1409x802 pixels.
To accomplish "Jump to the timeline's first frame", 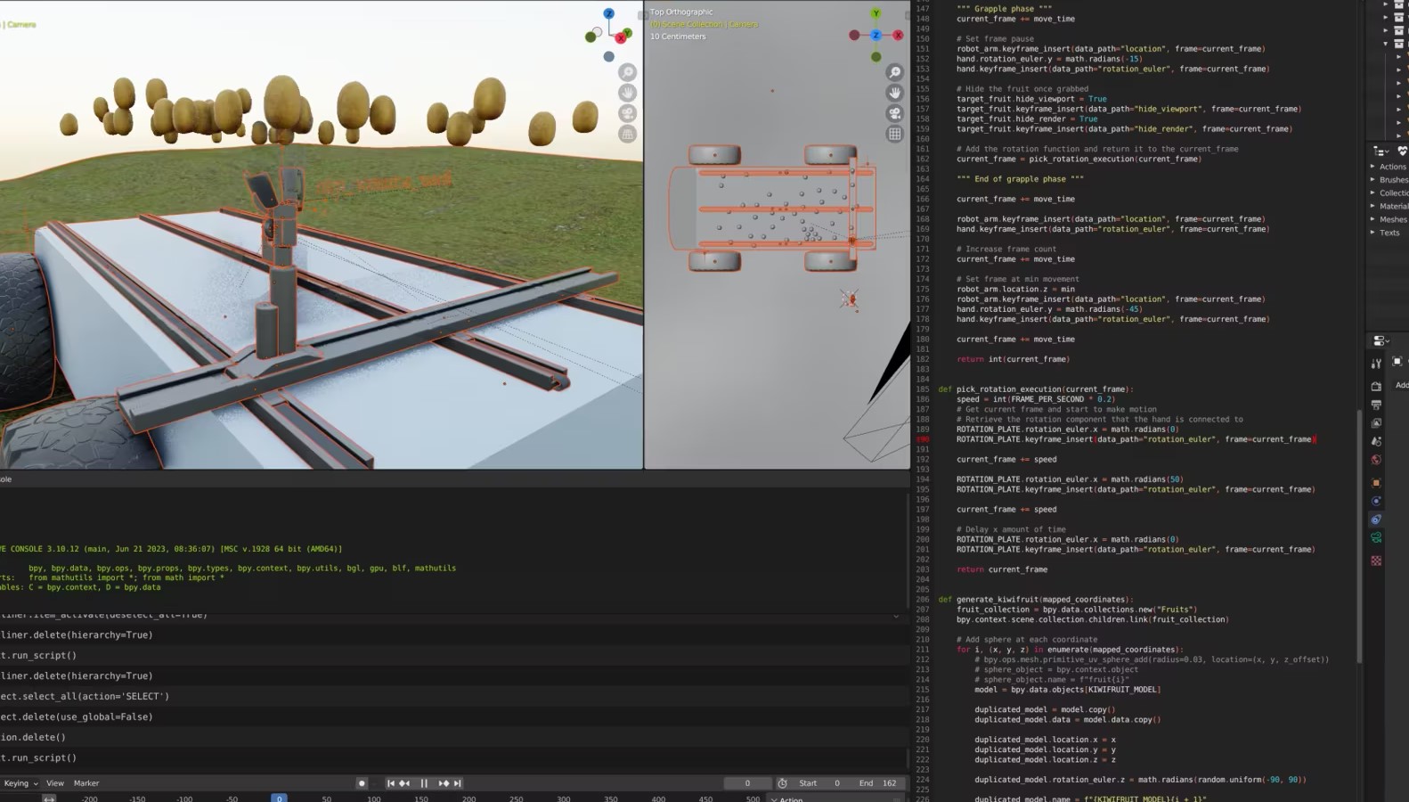I will (x=390, y=783).
